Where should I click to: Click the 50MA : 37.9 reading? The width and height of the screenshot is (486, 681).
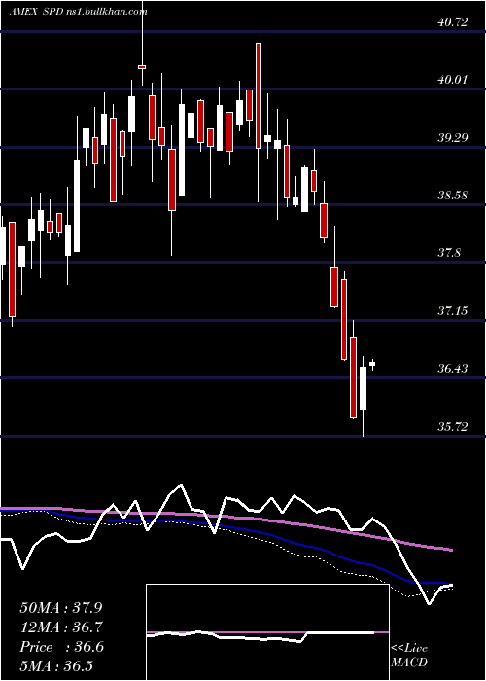tap(61, 608)
